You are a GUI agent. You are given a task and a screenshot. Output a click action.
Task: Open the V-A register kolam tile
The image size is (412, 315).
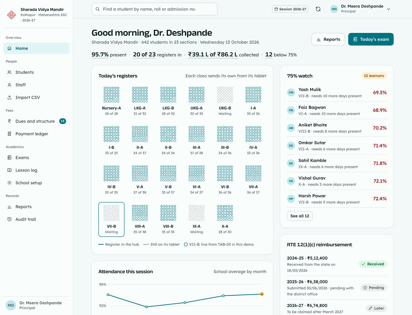pyautogui.click(x=140, y=180)
